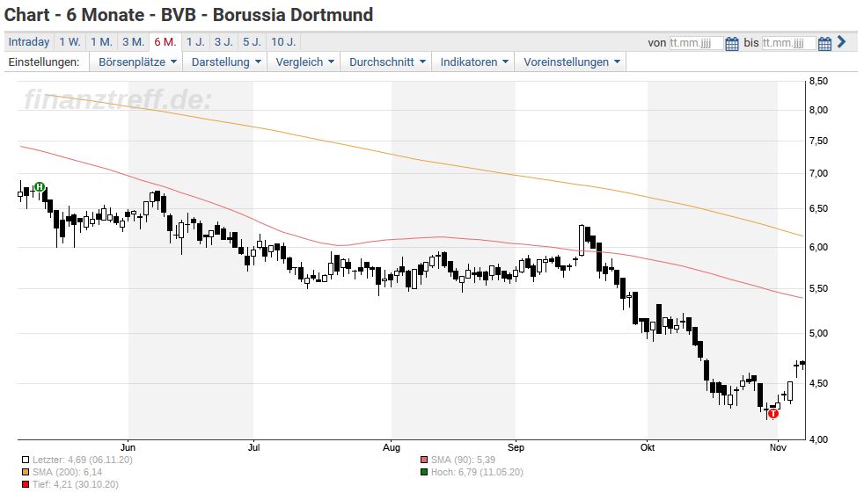The width and height of the screenshot is (864, 493).
Task: Click the 'Letzter: 4,69 (06.11.20)' legend text
Action: 82,460
